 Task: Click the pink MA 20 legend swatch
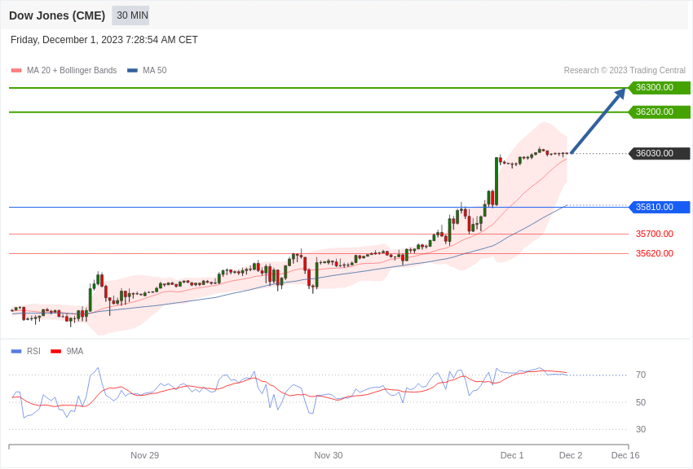click(16, 71)
